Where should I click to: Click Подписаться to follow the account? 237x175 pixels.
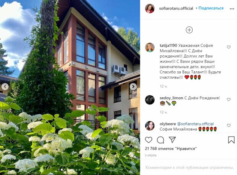click(x=211, y=8)
